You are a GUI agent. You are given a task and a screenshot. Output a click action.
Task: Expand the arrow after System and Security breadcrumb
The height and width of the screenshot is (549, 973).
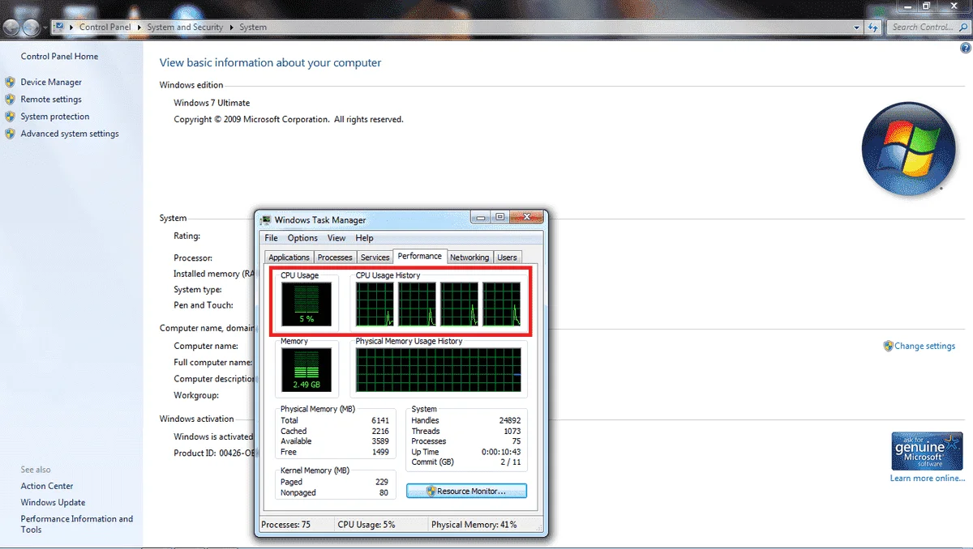tap(231, 28)
